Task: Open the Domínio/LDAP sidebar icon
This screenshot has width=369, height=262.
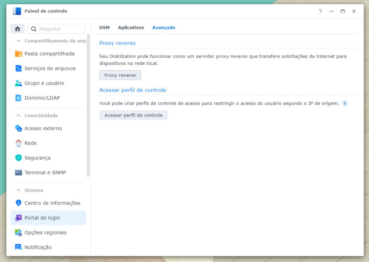Action: tap(18, 98)
